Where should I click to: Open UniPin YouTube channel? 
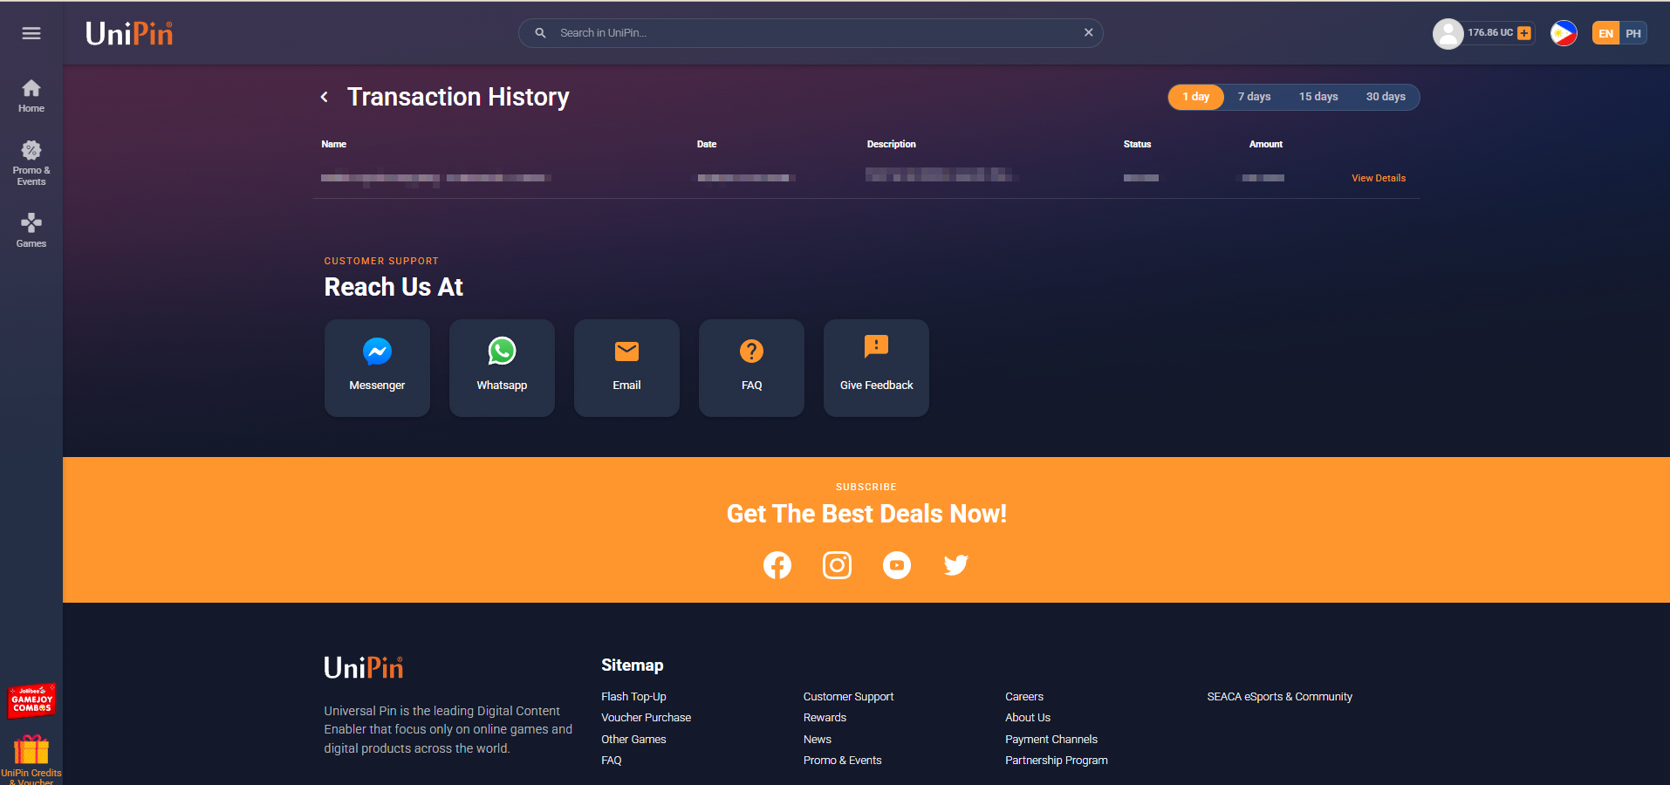pos(897,565)
